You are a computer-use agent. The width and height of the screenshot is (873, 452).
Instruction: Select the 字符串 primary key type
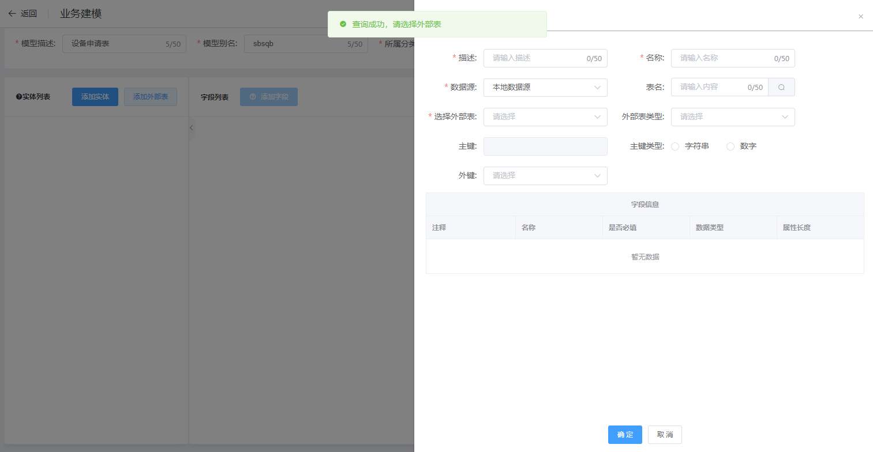click(675, 146)
